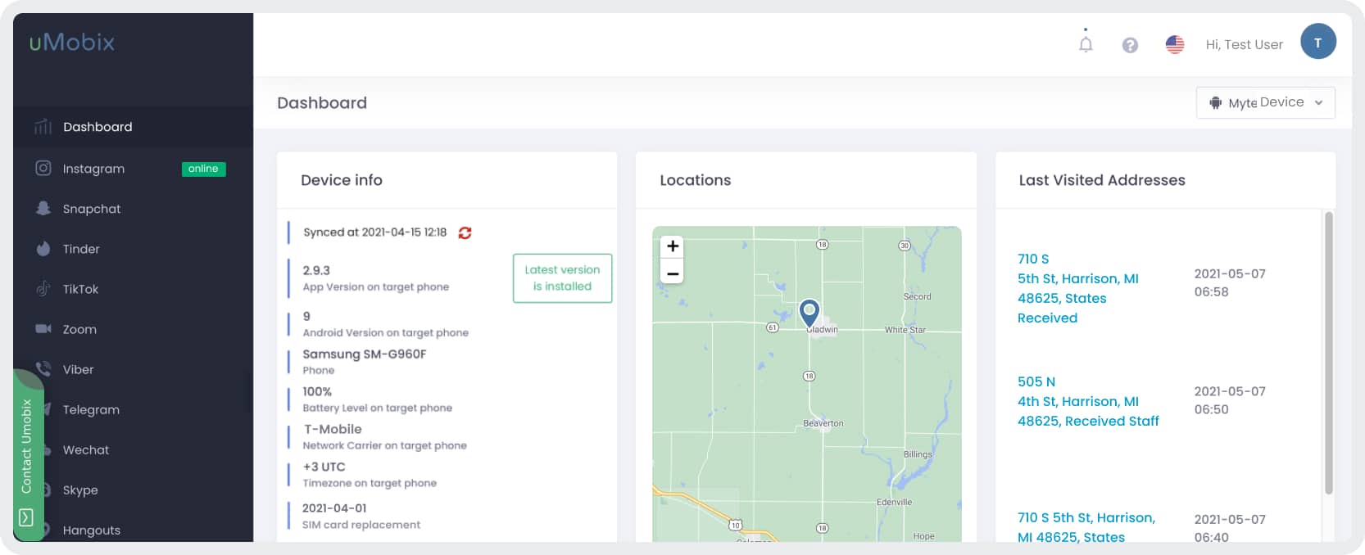The height and width of the screenshot is (555, 1365).
Task: Click "Samsung SM-G960F" phone model
Action: (365, 354)
